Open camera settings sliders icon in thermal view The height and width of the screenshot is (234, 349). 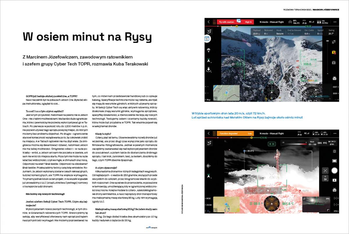click(334, 151)
